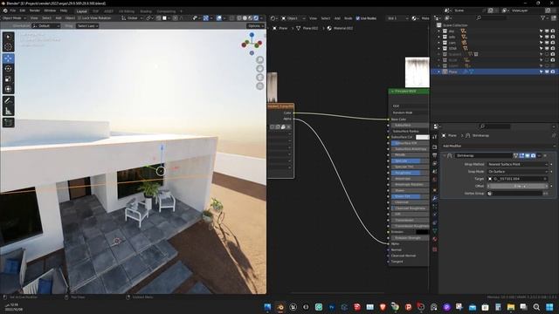Open the Object Mode dropdown
Viewport: 559px width, 314px height.
(x=14, y=18)
